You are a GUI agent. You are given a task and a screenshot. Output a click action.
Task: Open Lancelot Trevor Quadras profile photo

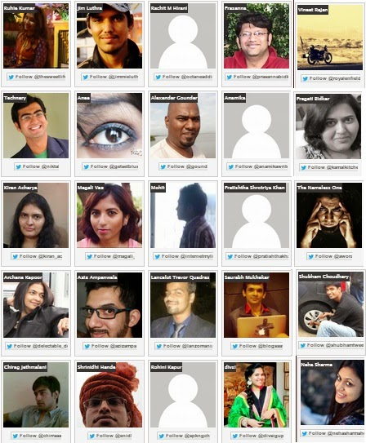click(183, 305)
